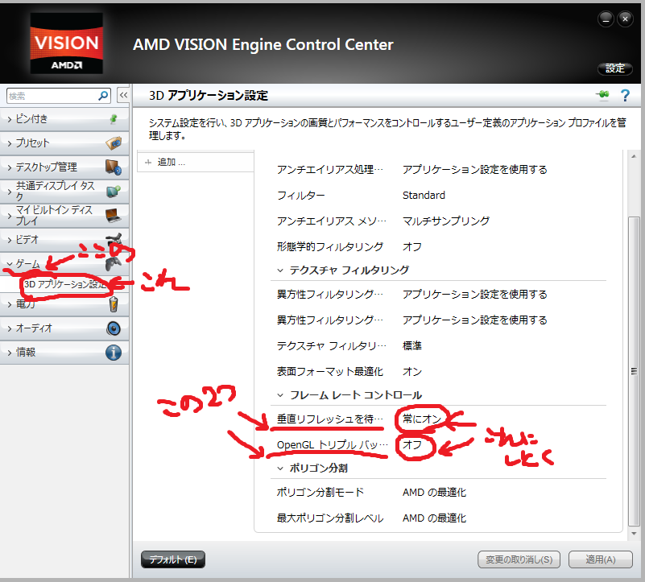Screen dimensions: 645x582
Task: Click the VISION AMD logo
Action: (x=67, y=43)
